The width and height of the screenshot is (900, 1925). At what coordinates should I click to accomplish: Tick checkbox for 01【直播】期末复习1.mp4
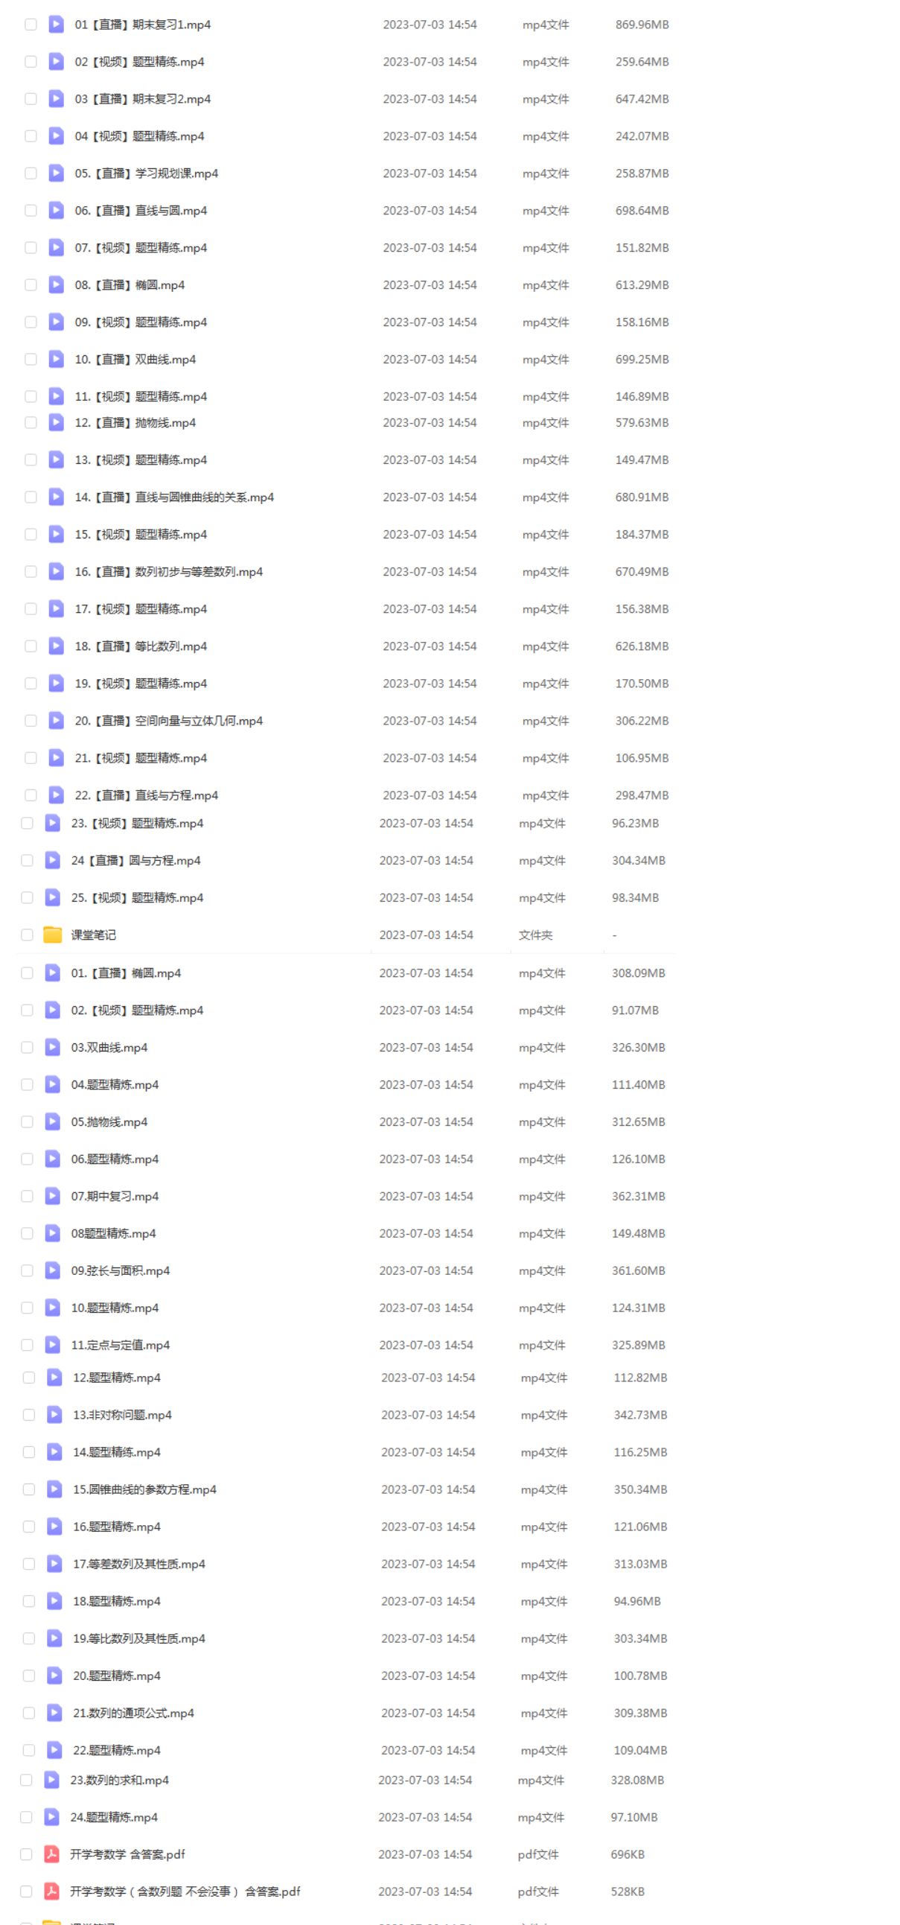(31, 25)
